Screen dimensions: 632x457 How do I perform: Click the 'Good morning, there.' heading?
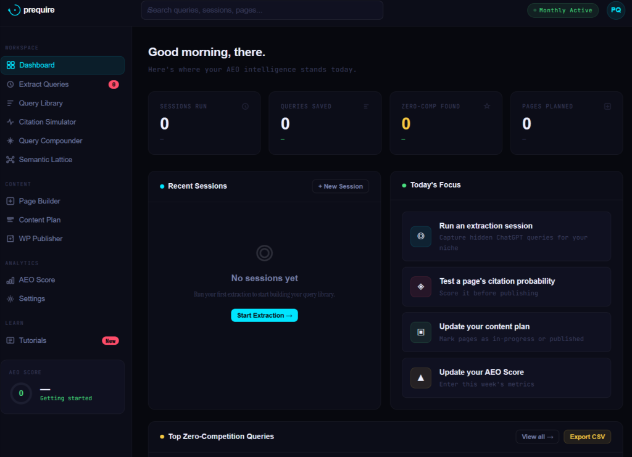pos(207,52)
